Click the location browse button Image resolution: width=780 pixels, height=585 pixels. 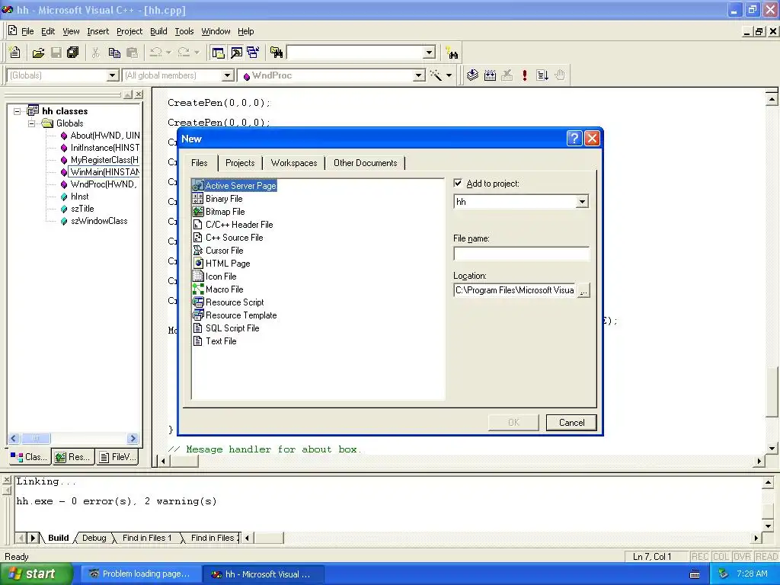[x=583, y=290]
